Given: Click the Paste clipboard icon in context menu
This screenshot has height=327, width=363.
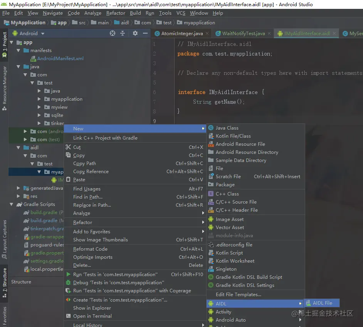Looking at the screenshot, I should [x=68, y=179].
